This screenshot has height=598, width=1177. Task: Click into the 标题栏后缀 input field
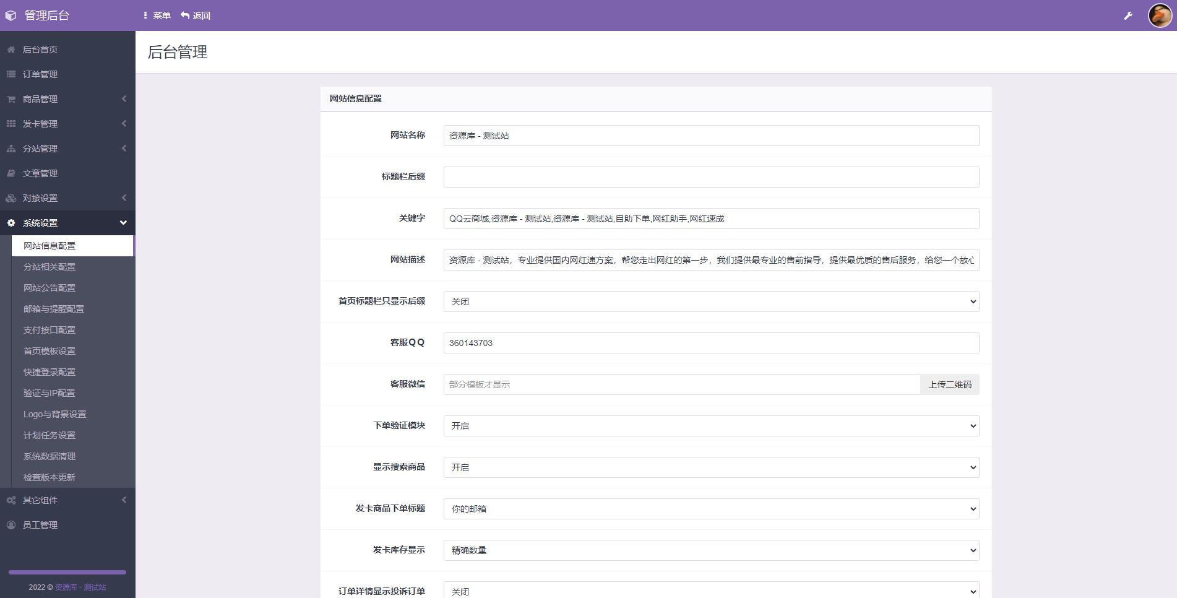click(x=711, y=177)
